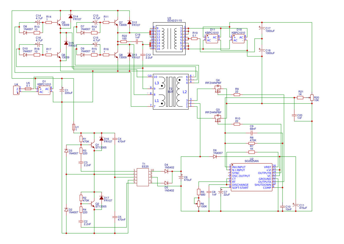Screen dimensions: 344x244
Task: Select the C19 1nF capacitor symbol
Action: coord(137,42)
